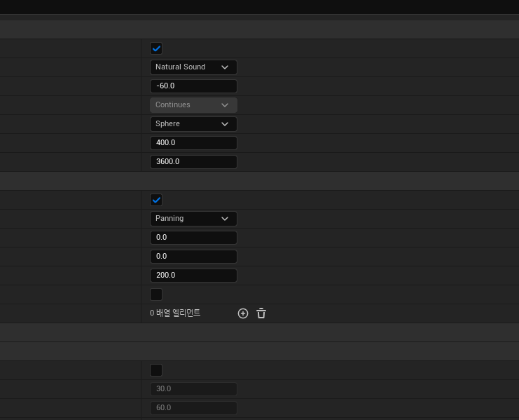The image size is (519, 420).
Task: Select the first 0.0 field under Panning
Action: 193,238
